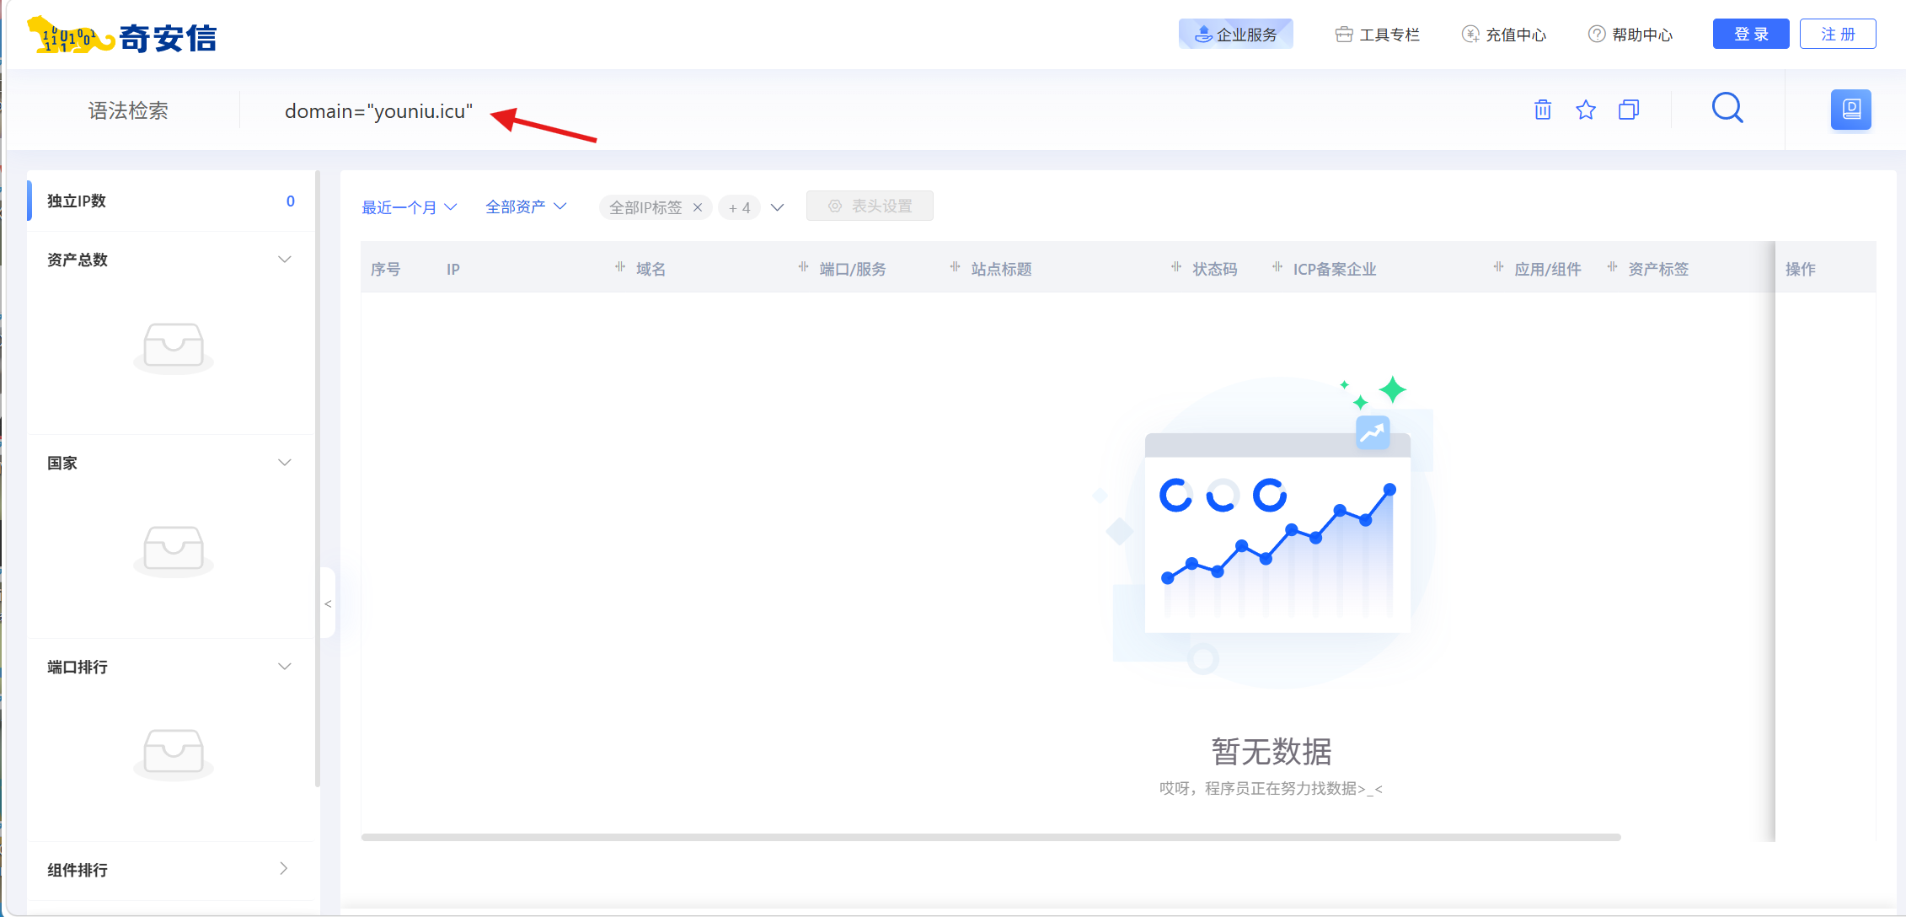
Task: Open 帮助中心
Action: click(x=1630, y=35)
